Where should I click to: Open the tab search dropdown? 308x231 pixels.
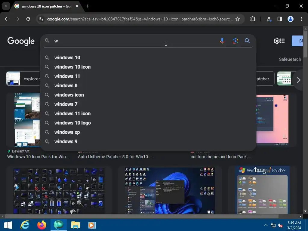pos(6,6)
